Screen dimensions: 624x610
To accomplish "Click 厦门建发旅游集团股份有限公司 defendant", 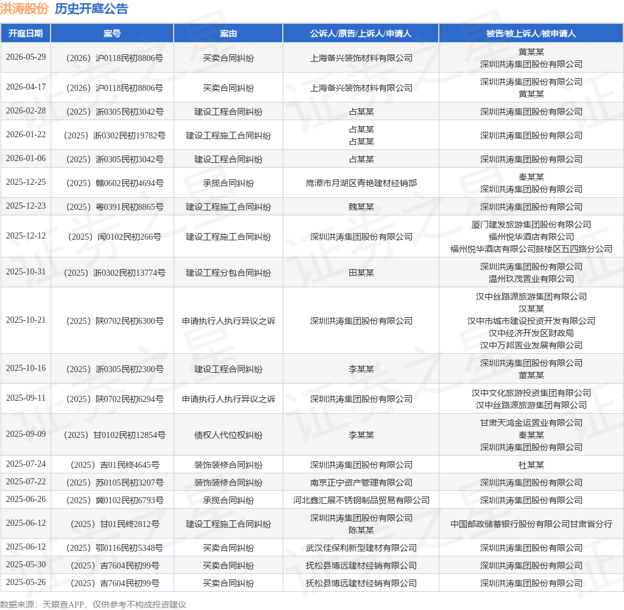I will pos(531,224).
